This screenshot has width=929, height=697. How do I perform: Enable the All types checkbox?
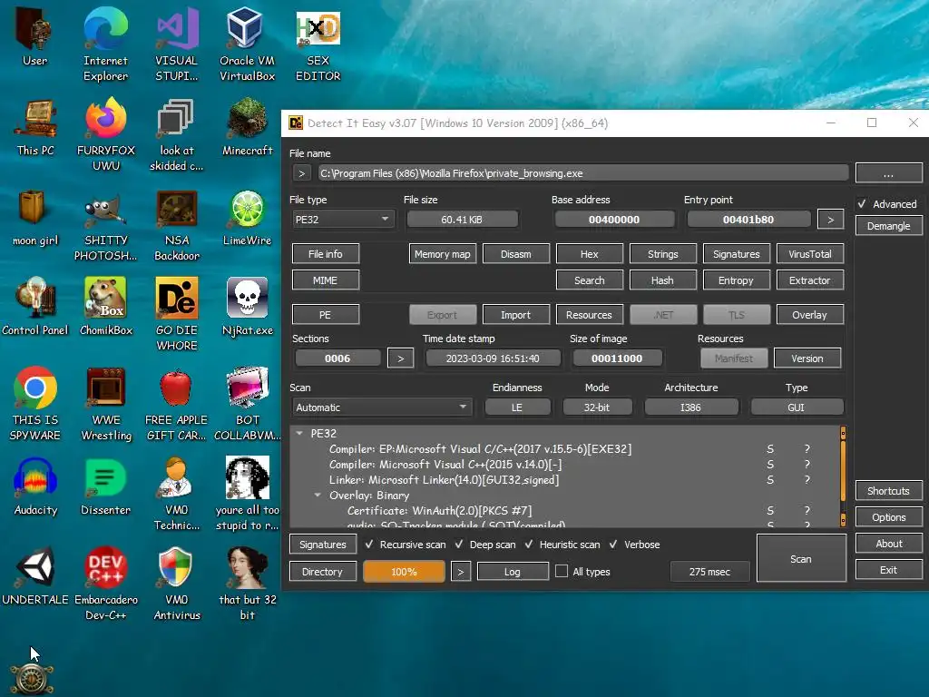coord(561,571)
